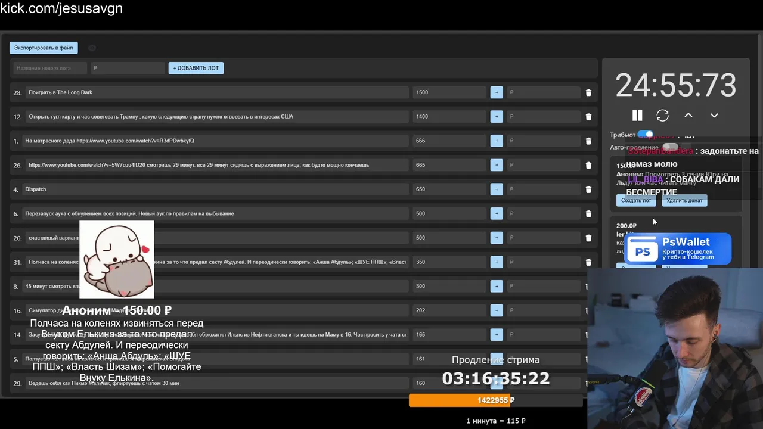This screenshot has height=429, width=763.
Task: Click the dim eye icon beside export button
Action: 92,48
